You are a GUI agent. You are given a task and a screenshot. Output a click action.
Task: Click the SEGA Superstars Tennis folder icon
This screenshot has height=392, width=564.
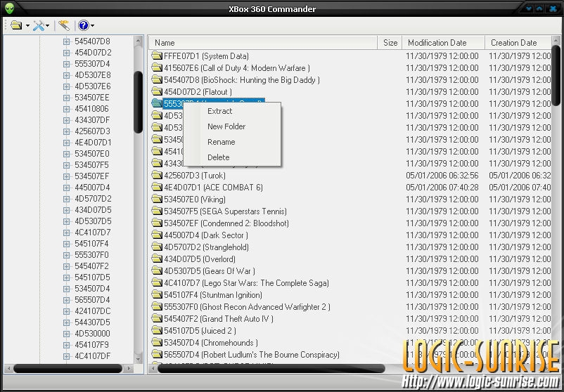coord(157,211)
